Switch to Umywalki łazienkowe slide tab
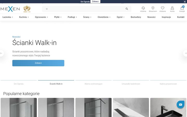187x117 pixels. (x=131, y=83)
